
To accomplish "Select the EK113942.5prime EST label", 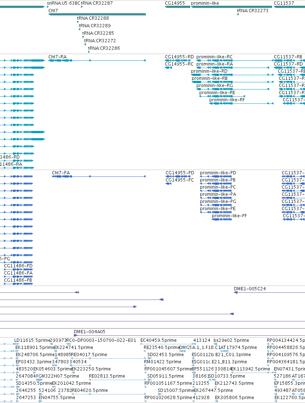I will tap(251, 369).
